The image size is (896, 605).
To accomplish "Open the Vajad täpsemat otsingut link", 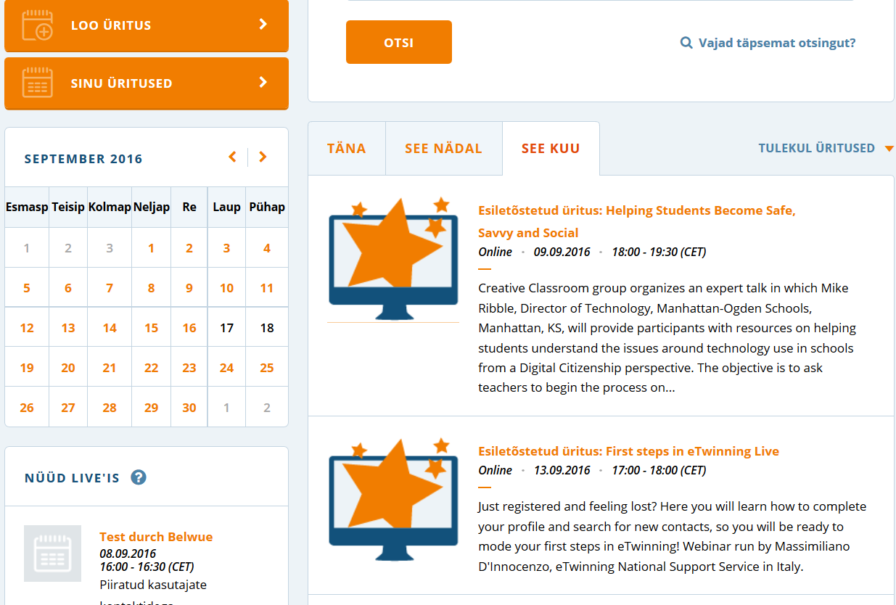I will [x=776, y=43].
